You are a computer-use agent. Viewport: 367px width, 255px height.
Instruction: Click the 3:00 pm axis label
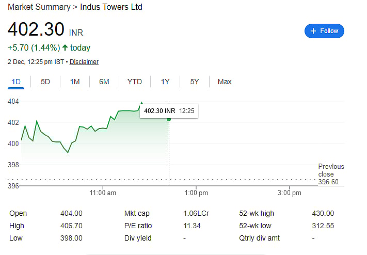point(289,193)
